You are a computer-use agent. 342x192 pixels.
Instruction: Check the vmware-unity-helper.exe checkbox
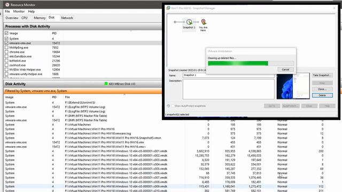[x=6, y=74]
